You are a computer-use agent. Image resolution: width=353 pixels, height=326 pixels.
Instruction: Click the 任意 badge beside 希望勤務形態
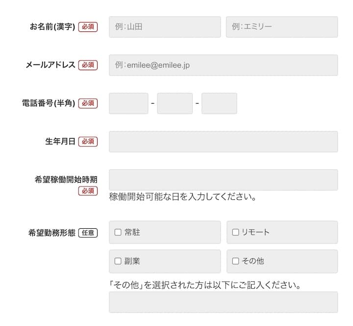coord(88,233)
